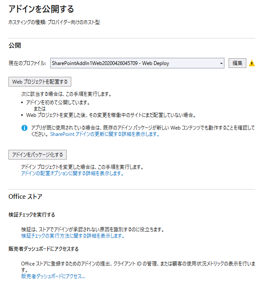Open SharePoint アドインの更新に関する詳細 link

pyautogui.click(x=105, y=134)
